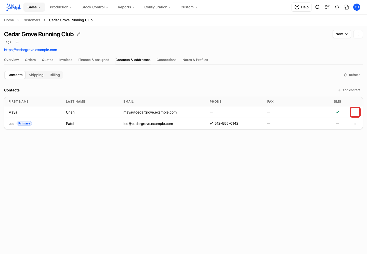Open the TU user avatar menu
Screen dimensions: 367x254
pos(357,7)
